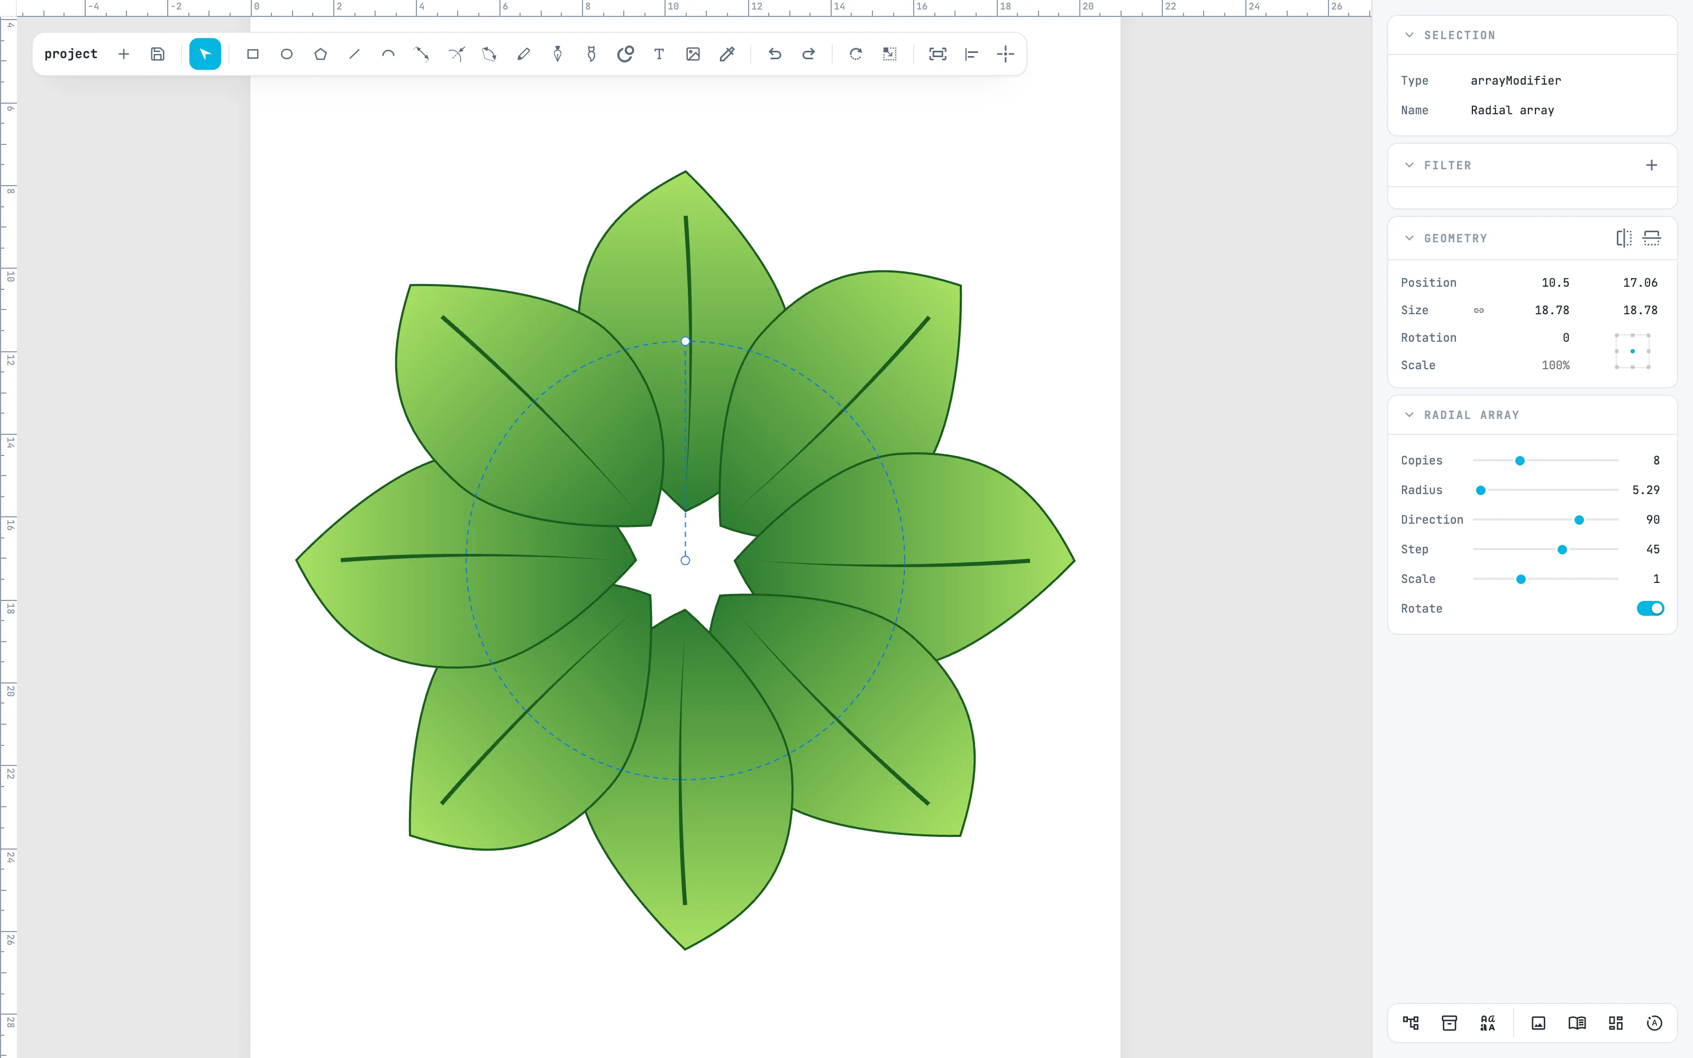
Task: Choose the straight Line tool
Action: coord(354,54)
